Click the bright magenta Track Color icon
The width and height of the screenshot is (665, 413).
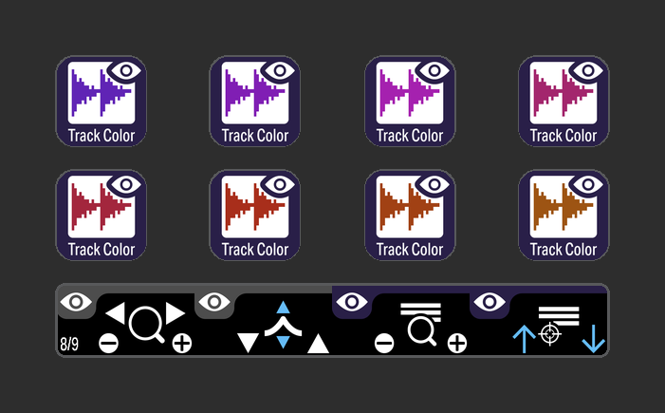410,102
